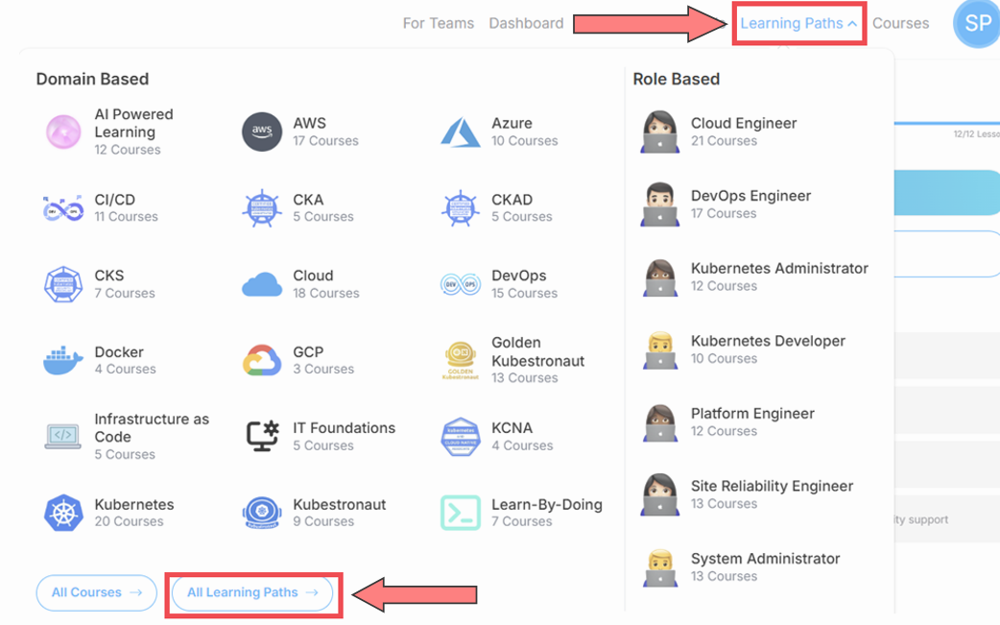Click the Infrastructure as Code laptop icon
The height and width of the screenshot is (625, 1000).
[x=63, y=436]
